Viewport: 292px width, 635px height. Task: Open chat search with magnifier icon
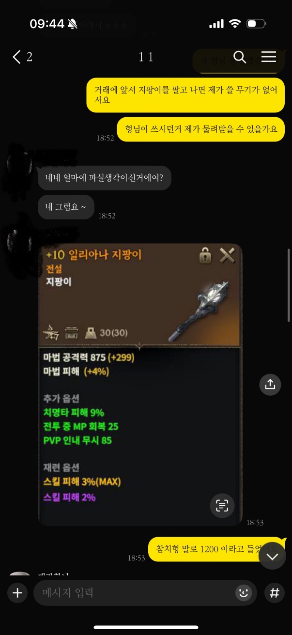[x=240, y=57]
